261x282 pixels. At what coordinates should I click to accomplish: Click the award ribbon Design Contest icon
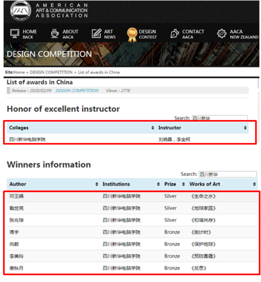132,35
